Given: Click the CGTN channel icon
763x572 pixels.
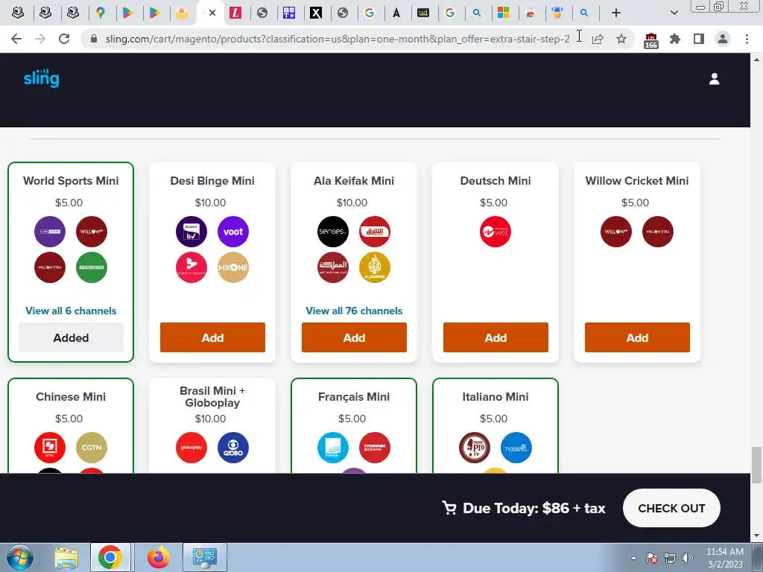Looking at the screenshot, I should point(92,448).
